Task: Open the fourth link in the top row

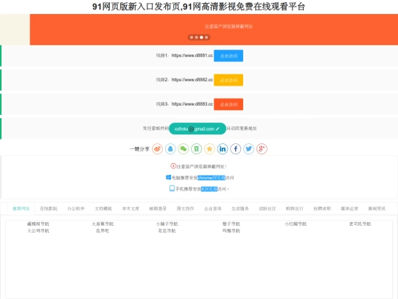Action: click(x=231, y=224)
